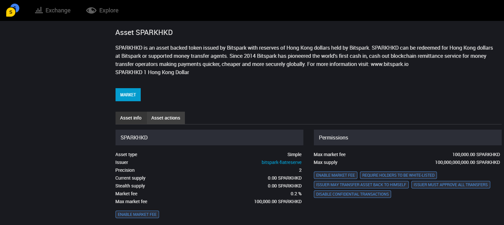Switch to the Asset info tab
The image size is (504, 225).
131,118
